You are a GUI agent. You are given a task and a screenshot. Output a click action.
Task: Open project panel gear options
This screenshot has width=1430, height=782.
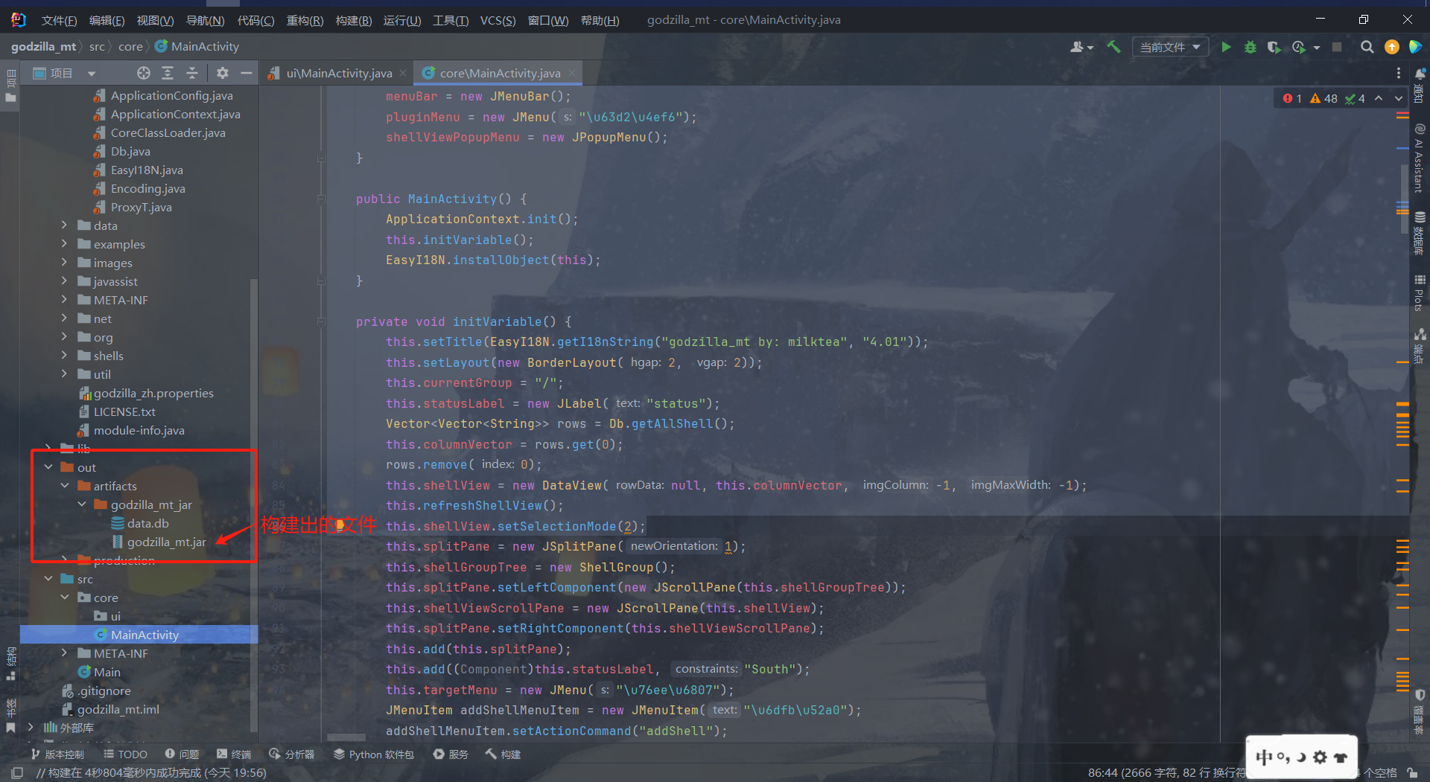point(222,73)
